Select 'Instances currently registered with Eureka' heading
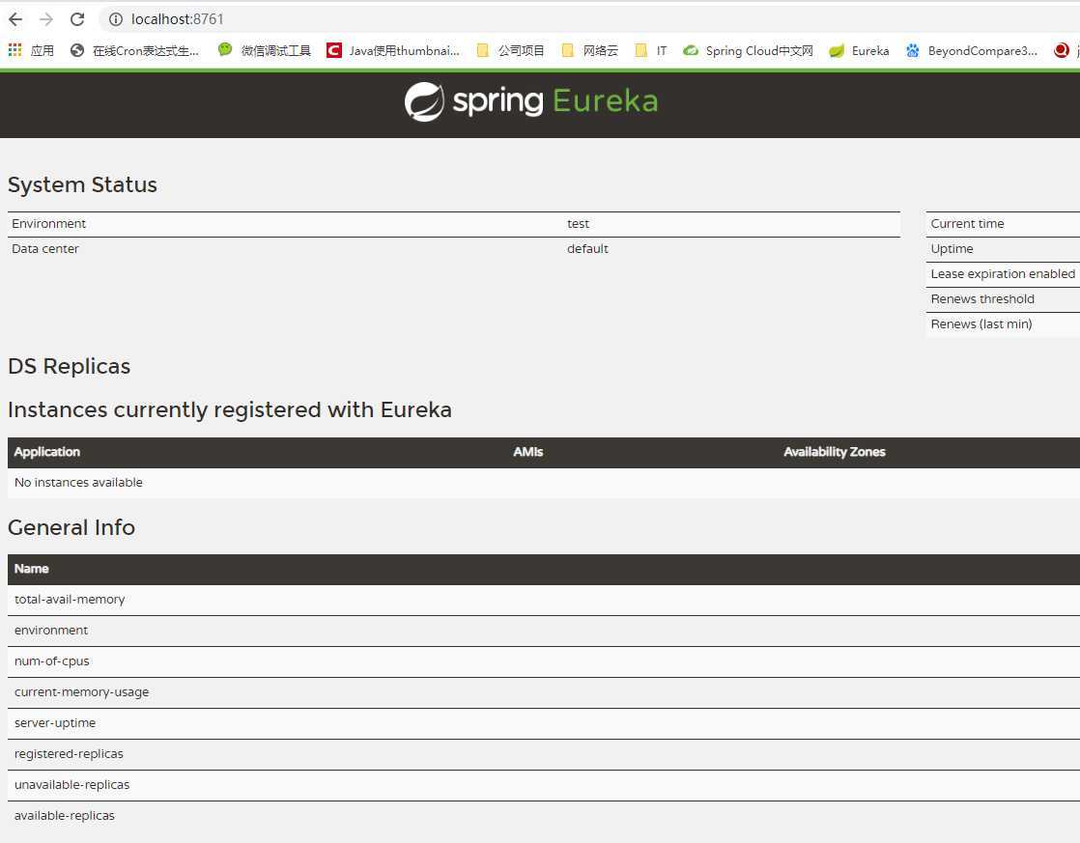 point(230,409)
